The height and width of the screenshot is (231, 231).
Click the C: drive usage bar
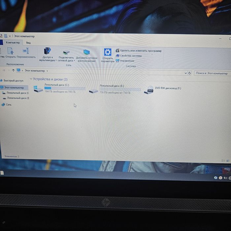click(65, 88)
